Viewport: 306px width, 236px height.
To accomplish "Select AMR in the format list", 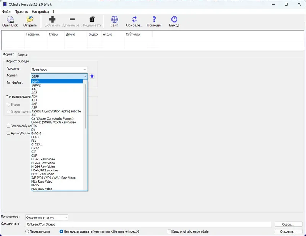I will (x=57, y=103).
